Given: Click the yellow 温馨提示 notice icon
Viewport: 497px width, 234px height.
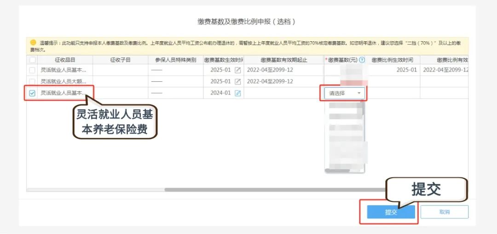Looking at the screenshot, I should (x=33, y=42).
